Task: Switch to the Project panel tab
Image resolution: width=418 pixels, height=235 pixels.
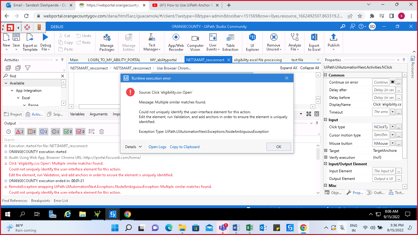Action: (x=13, y=114)
